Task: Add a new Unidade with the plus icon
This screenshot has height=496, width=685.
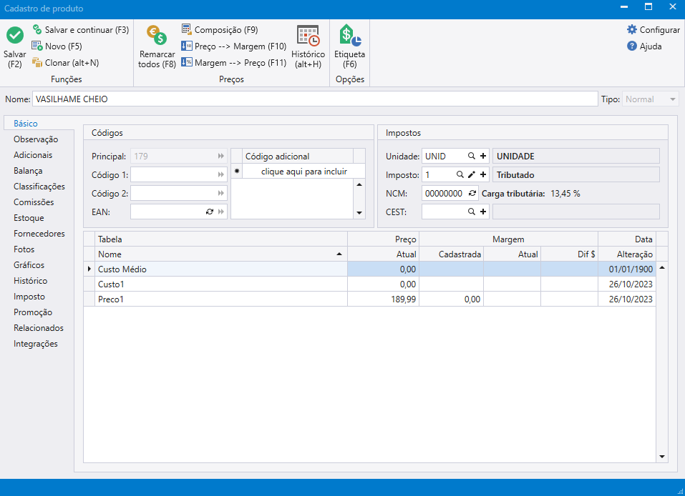Action: point(483,156)
